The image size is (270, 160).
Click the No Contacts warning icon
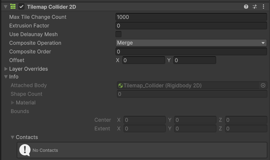[x=25, y=150]
